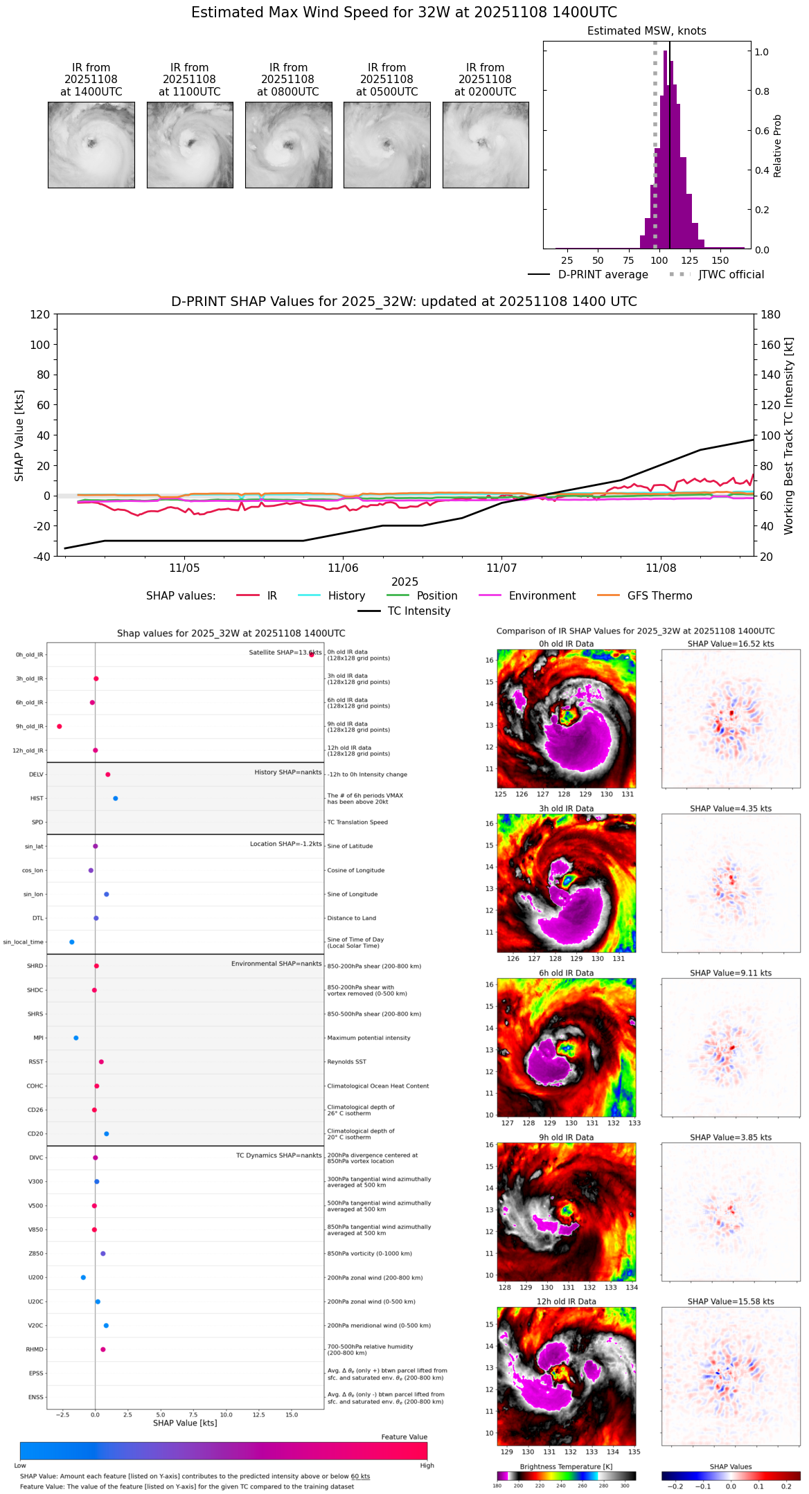Open the SHAP Value=3.85 kts map
Viewport: 809px width, 1494px height.
click(x=731, y=1212)
